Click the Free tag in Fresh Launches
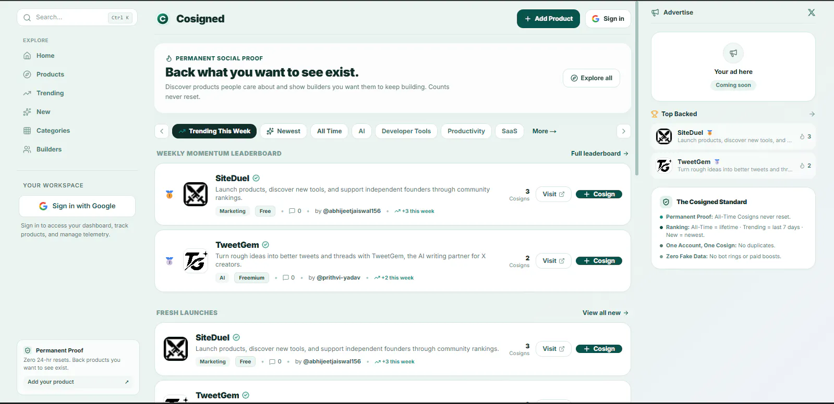Image resolution: width=834 pixels, height=404 pixels. point(245,362)
